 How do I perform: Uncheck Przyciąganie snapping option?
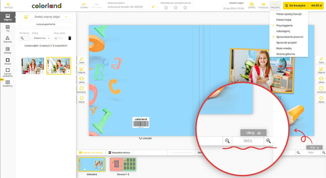284,26
